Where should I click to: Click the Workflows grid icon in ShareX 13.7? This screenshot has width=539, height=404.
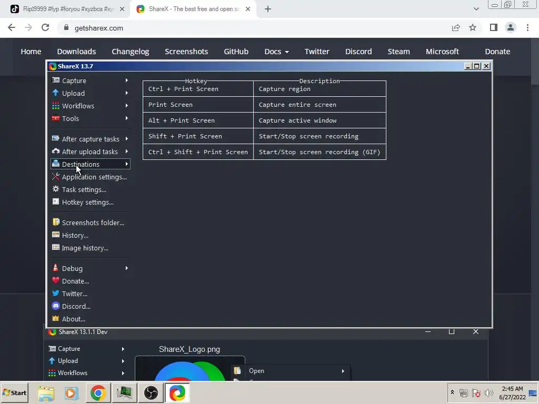[x=56, y=105]
